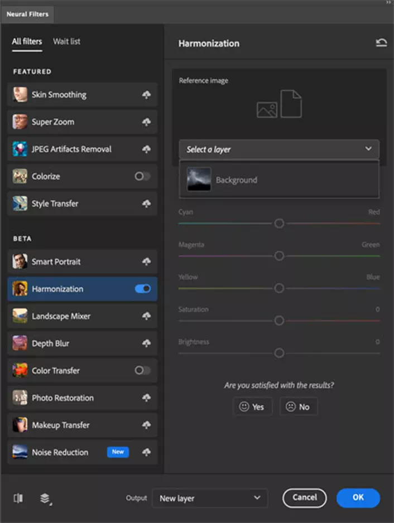Click the Skin Smoothing face thumbnail
This screenshot has height=523, width=394.
[20, 95]
